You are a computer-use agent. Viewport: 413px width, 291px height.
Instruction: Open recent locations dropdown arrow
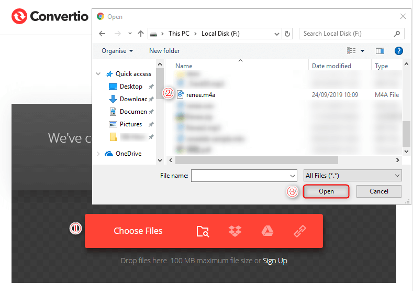click(x=130, y=34)
